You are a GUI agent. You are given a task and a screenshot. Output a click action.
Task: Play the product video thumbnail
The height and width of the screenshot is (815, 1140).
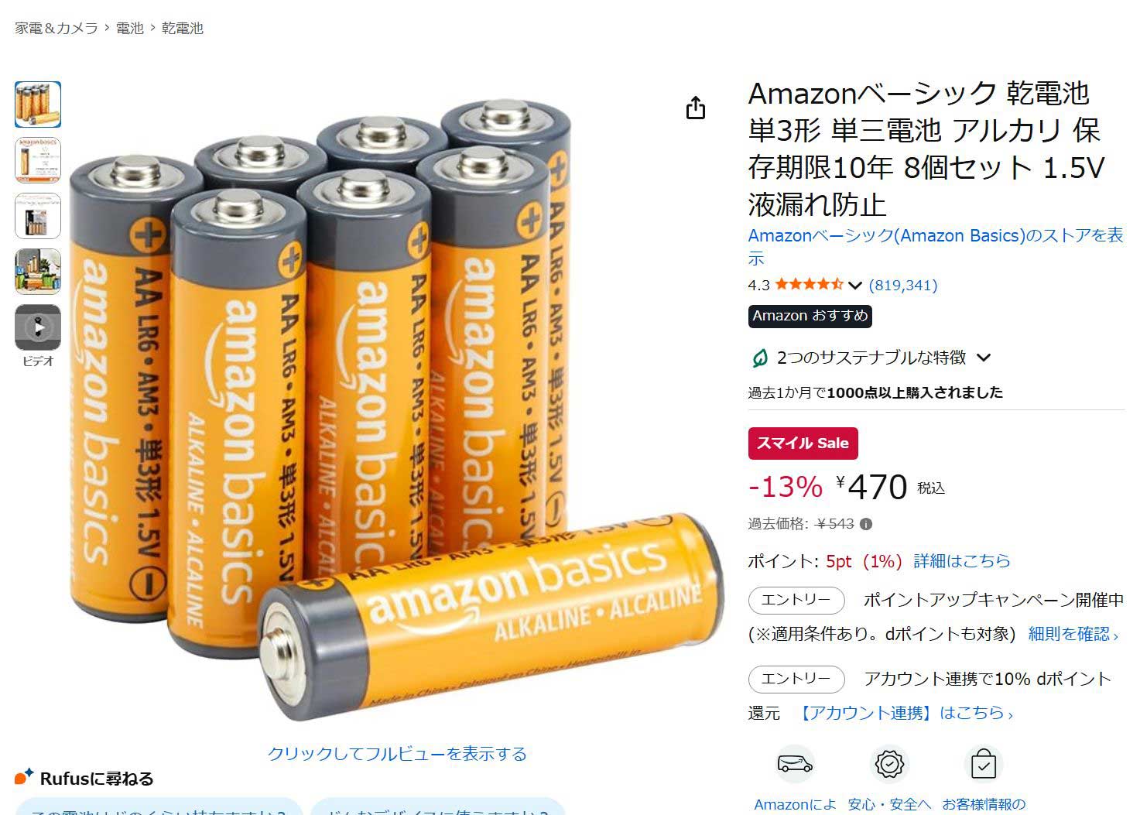pyautogui.click(x=38, y=327)
